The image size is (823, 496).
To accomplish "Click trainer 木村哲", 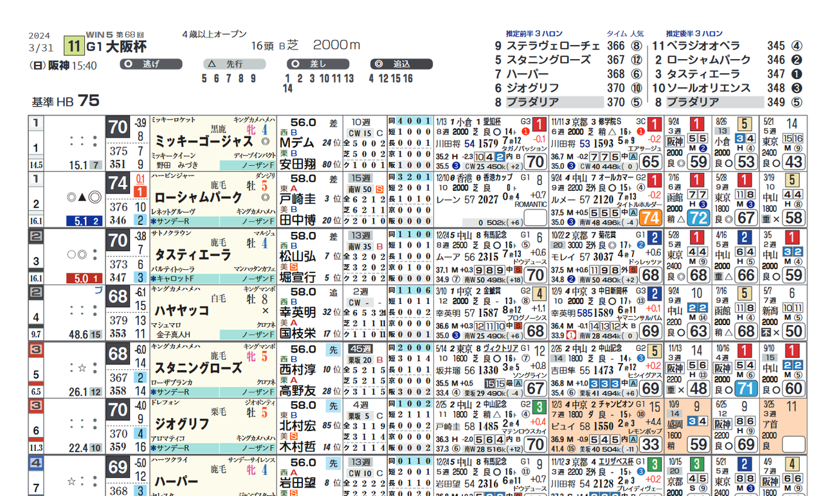I will [x=297, y=447].
